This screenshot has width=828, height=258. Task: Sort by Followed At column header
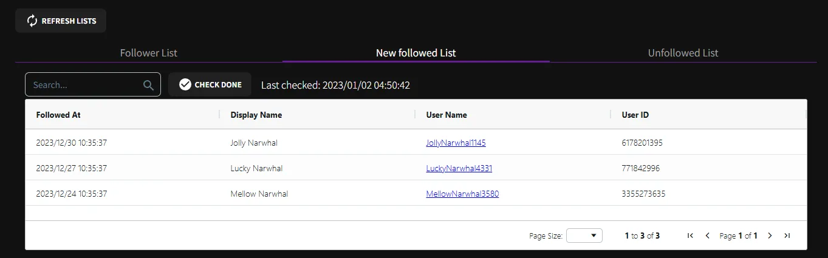point(58,115)
